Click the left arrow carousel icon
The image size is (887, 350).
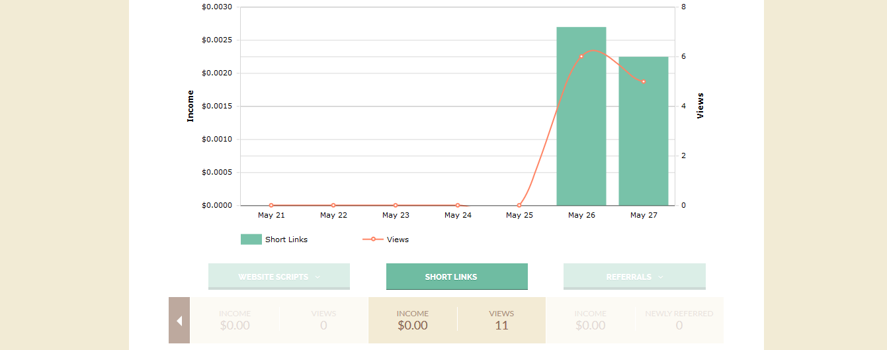point(179,321)
